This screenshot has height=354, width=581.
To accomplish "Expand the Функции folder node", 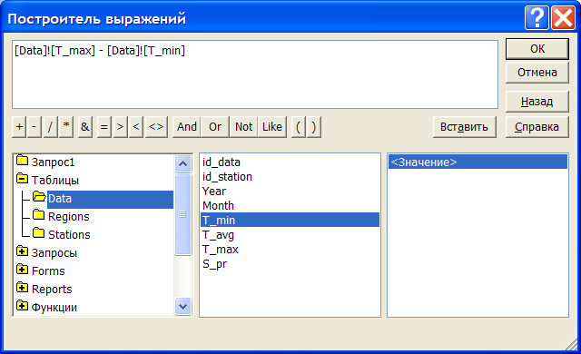I will 22,306.
